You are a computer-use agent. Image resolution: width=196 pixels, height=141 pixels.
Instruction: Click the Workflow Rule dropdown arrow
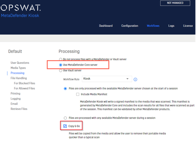click(128, 79)
